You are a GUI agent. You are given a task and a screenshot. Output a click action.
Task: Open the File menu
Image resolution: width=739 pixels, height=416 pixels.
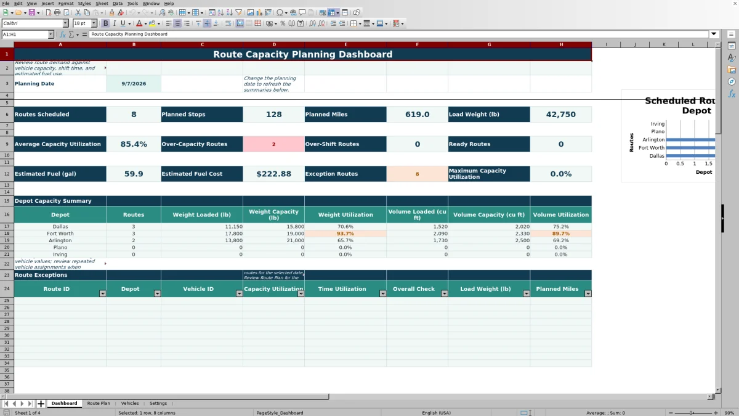click(5, 3)
